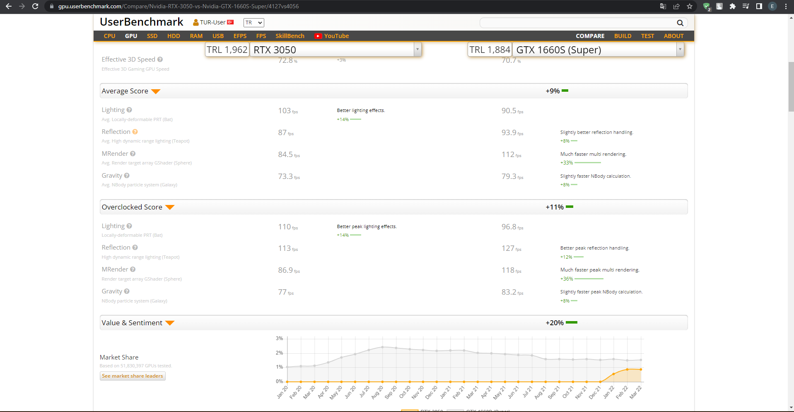
Task: Click the page vertical scrollbar thumb
Action: click(791, 87)
